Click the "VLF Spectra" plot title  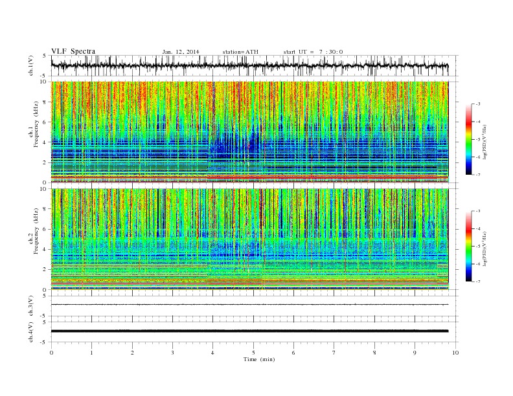coord(73,51)
